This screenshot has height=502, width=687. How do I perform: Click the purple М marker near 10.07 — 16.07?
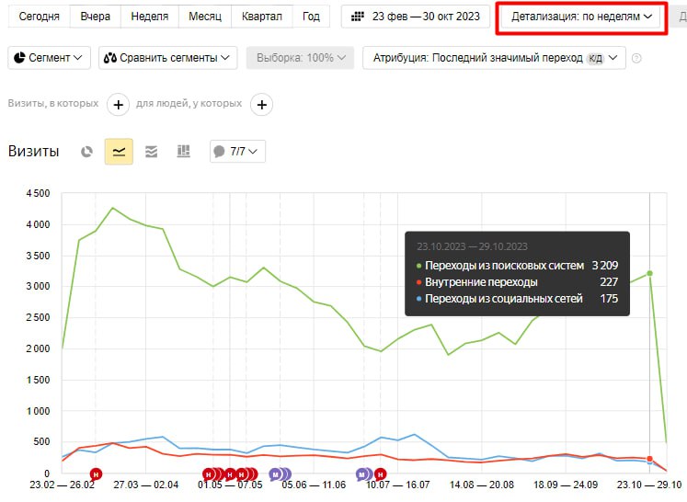click(x=362, y=474)
